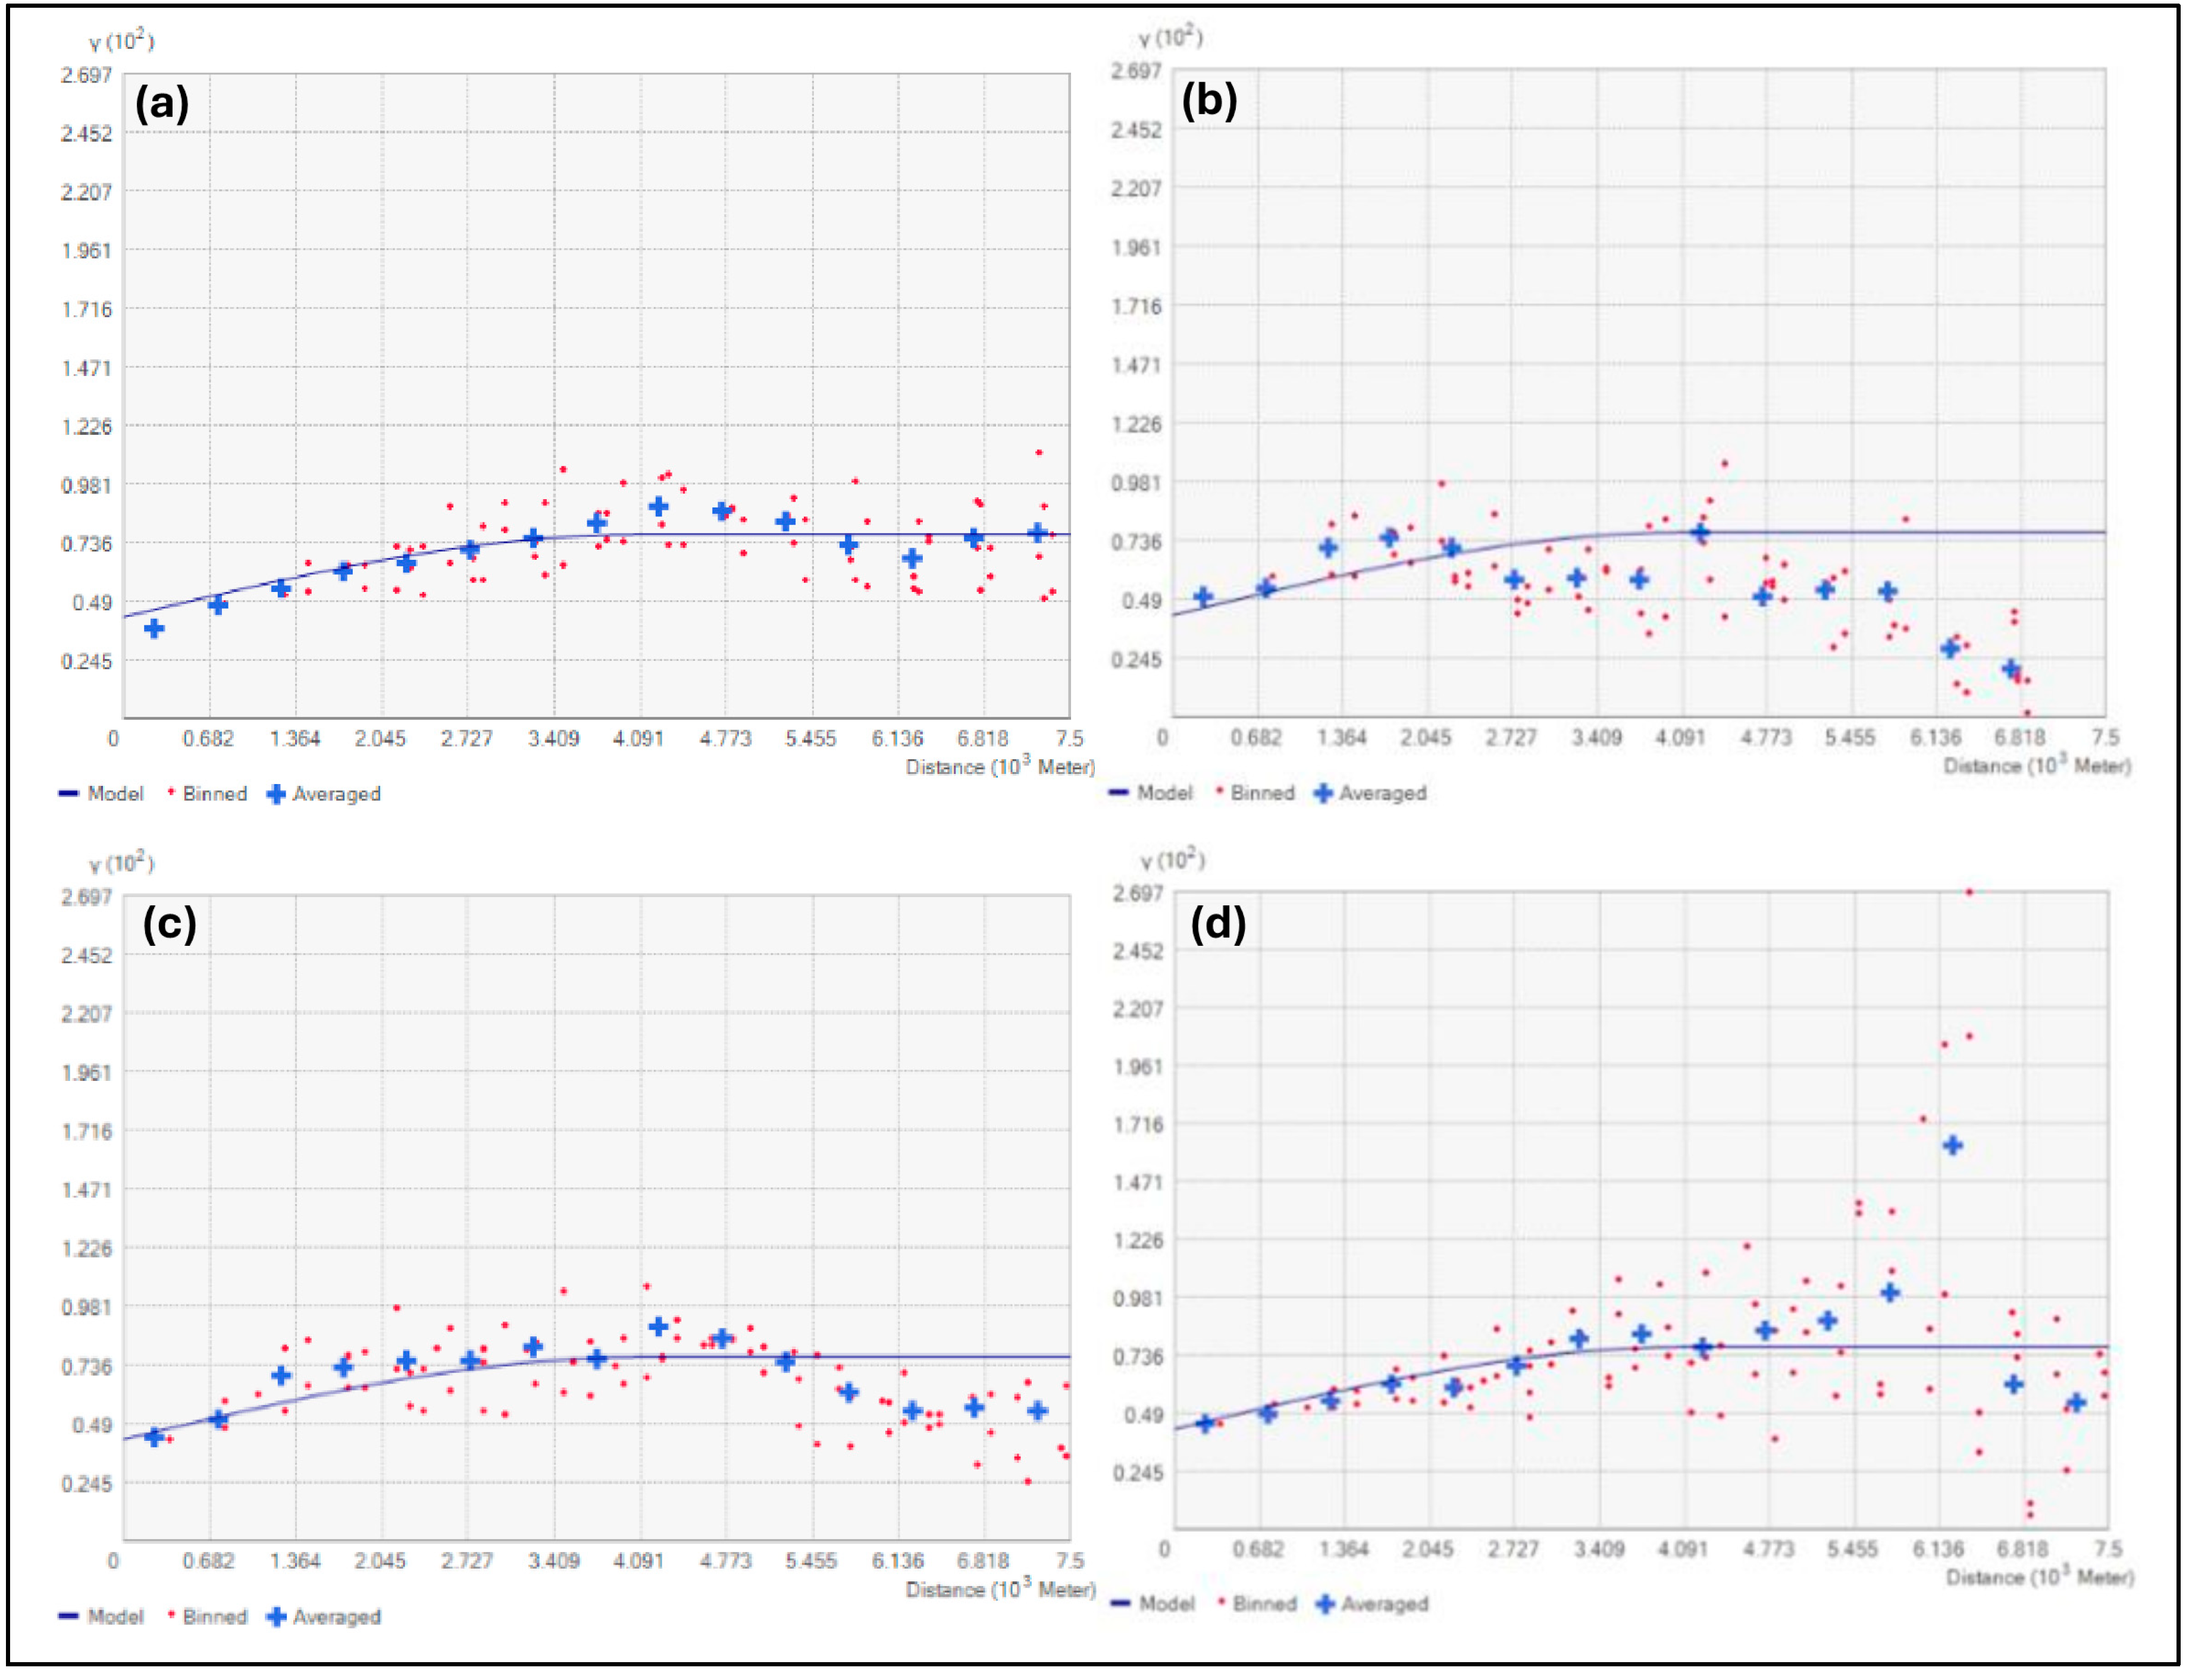This screenshot has height=1680, width=2189.
Task: Select the highest blue averaged cross in panel (d)
Action: coord(1953,1146)
